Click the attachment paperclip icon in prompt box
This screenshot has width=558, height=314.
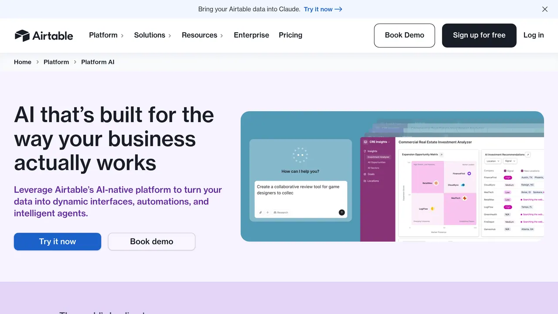tap(261, 212)
